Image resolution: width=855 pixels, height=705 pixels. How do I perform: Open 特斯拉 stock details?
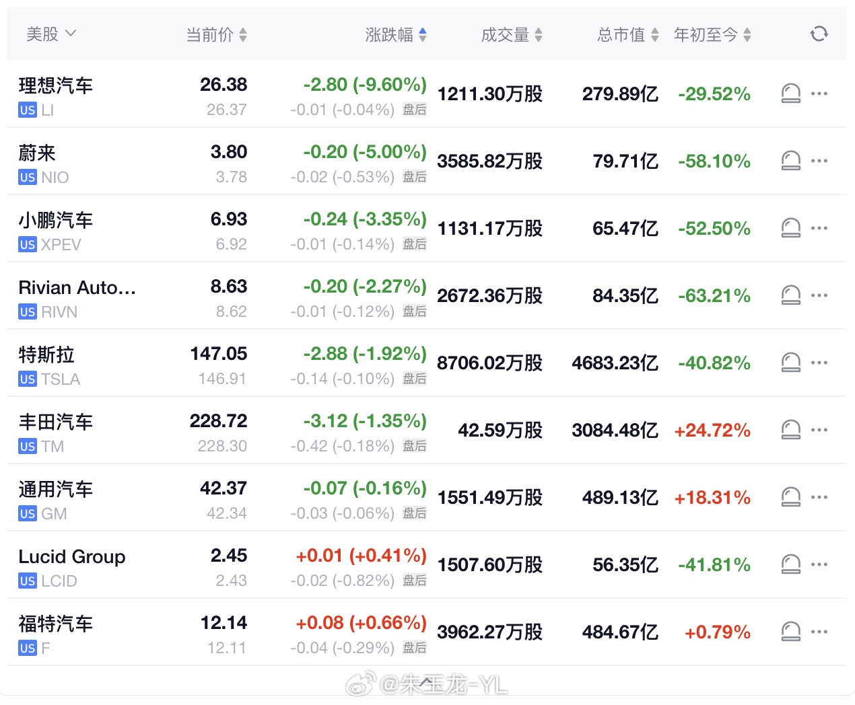point(46,355)
